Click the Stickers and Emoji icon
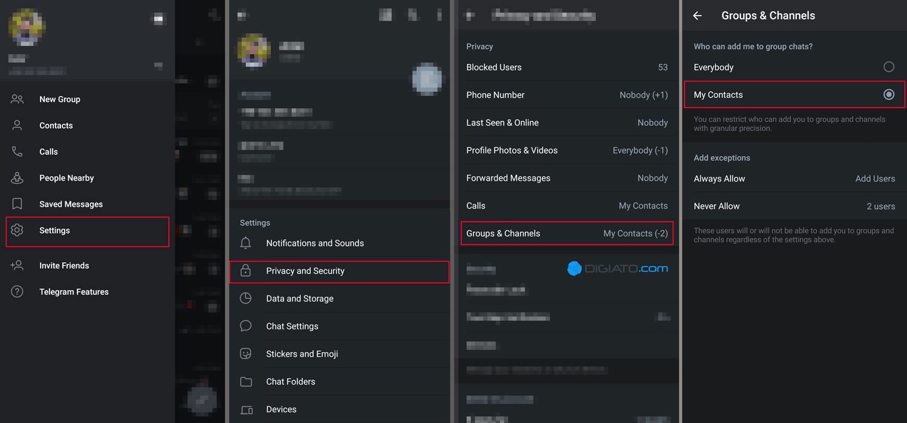Viewport: 907px width, 423px height. click(x=245, y=354)
